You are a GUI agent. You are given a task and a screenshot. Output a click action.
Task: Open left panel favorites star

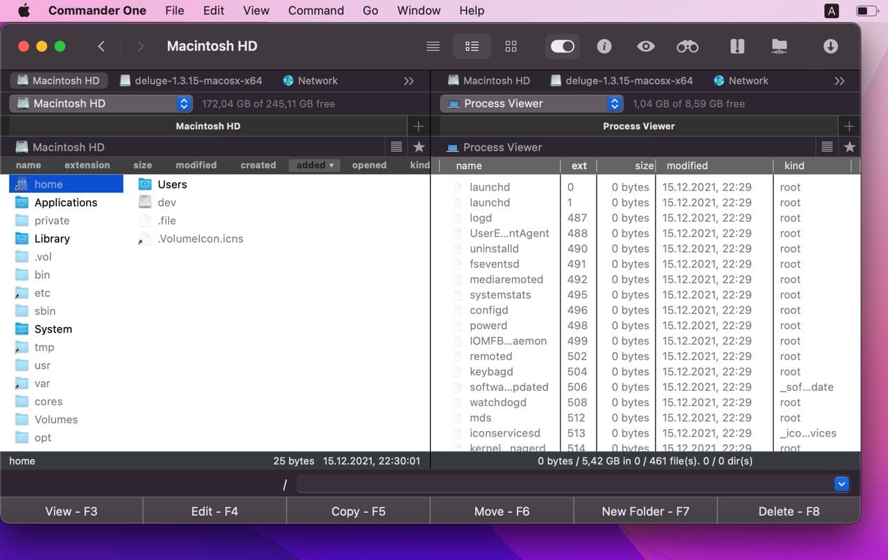point(419,147)
